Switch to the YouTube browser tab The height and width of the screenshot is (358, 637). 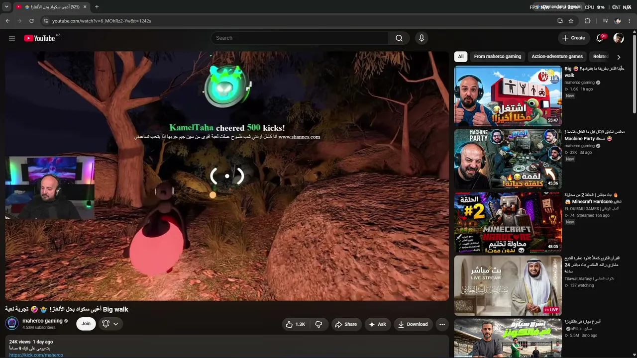[51, 7]
